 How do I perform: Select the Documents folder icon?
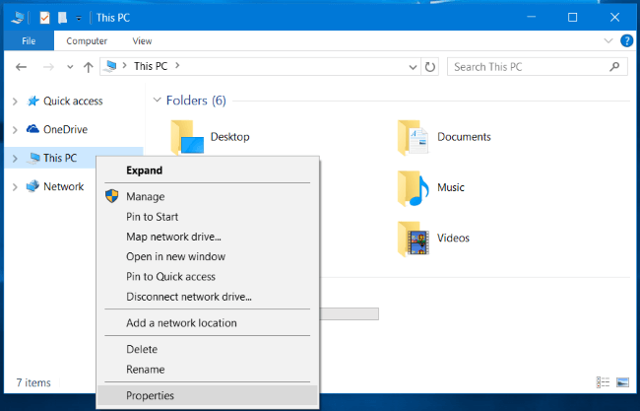pos(414,137)
